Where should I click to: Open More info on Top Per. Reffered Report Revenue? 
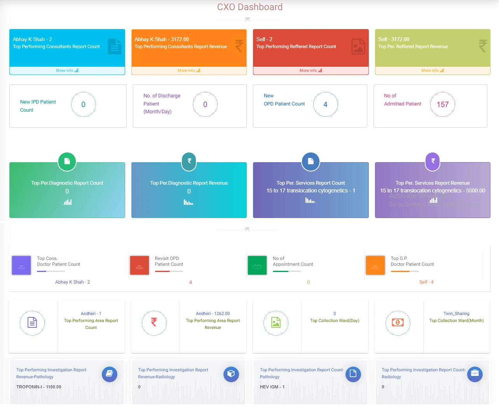click(x=432, y=70)
